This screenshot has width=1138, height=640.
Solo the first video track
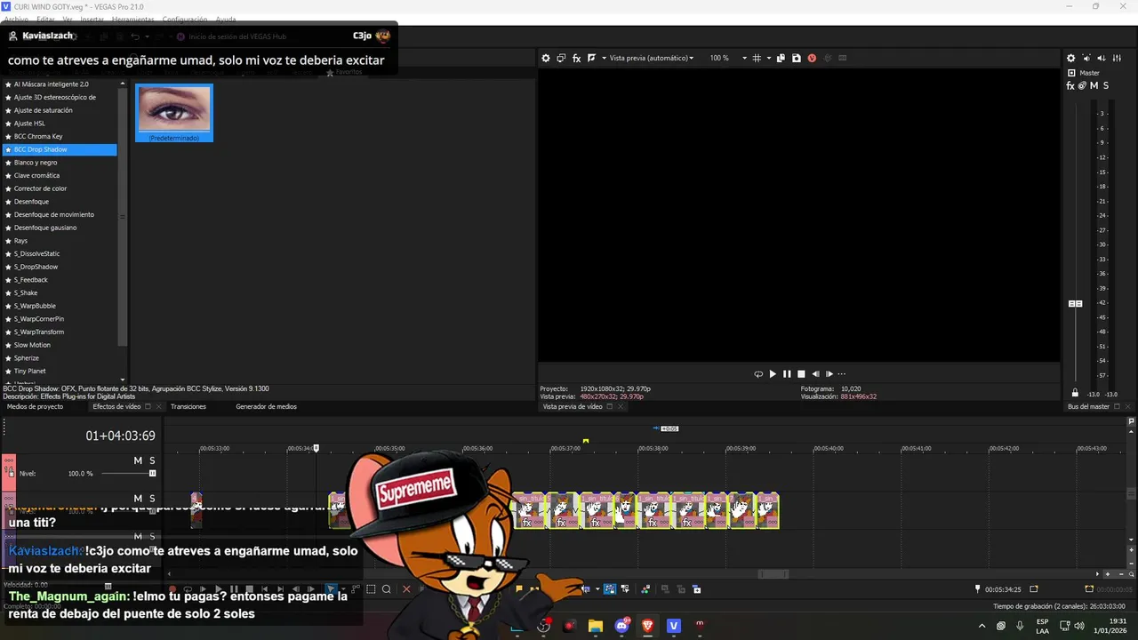coord(152,460)
